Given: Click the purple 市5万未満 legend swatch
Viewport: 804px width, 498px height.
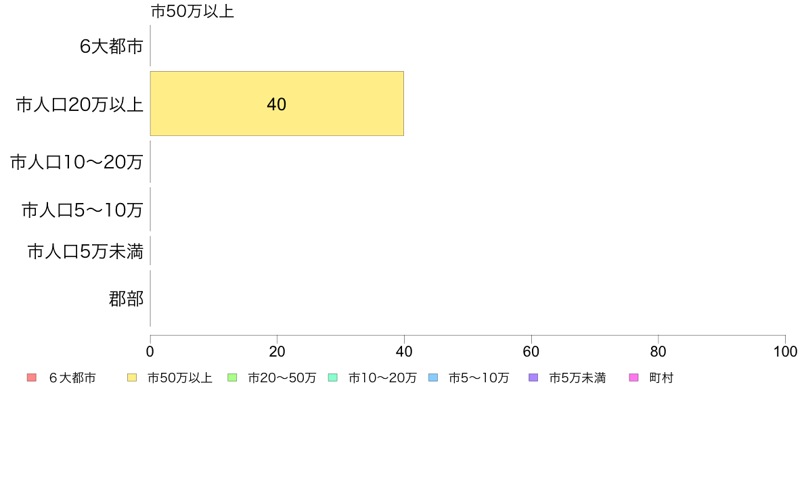Looking at the screenshot, I should (533, 378).
